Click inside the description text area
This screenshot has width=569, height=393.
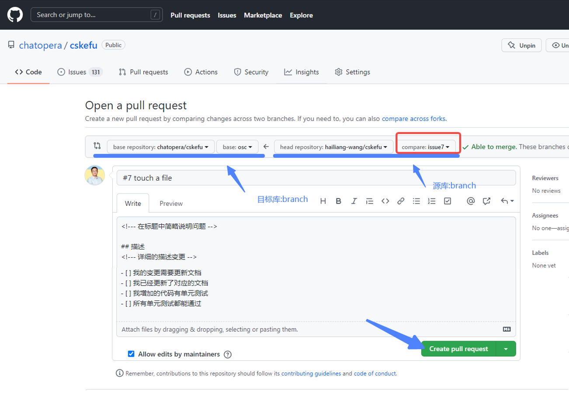[x=316, y=269]
